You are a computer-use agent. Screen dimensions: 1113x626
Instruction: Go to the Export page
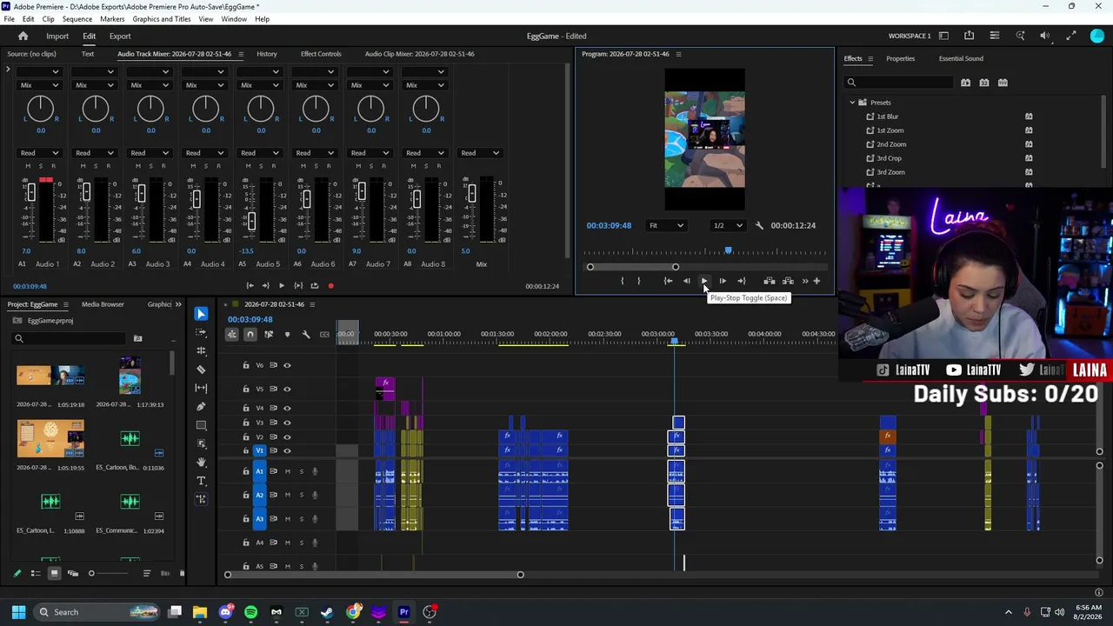point(120,37)
